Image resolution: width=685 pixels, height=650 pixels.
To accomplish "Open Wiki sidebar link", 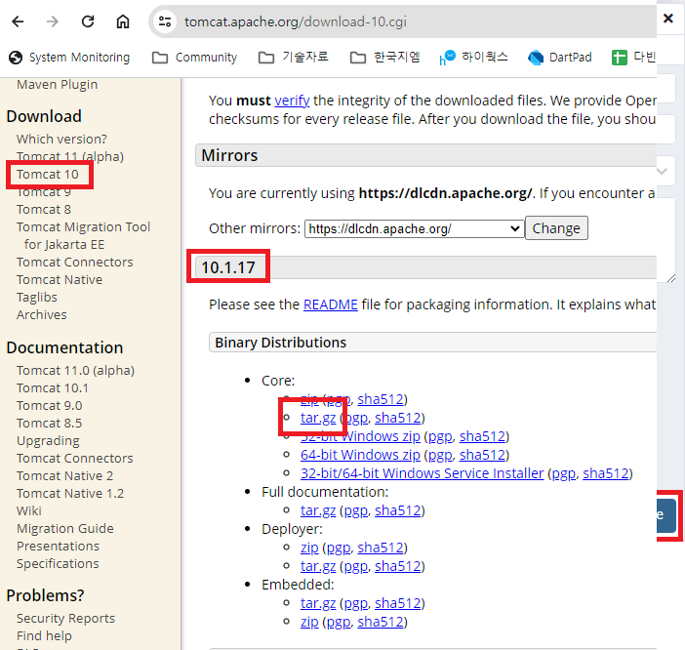I will pos(29,510).
